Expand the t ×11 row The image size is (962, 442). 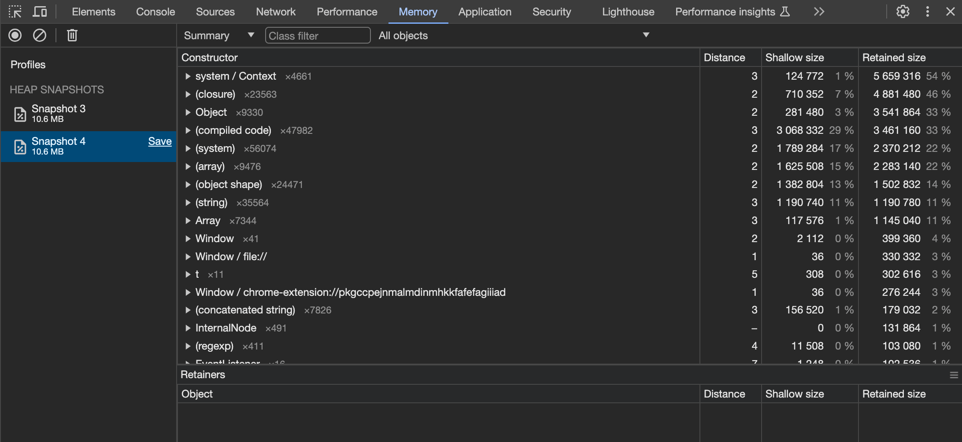pos(188,274)
